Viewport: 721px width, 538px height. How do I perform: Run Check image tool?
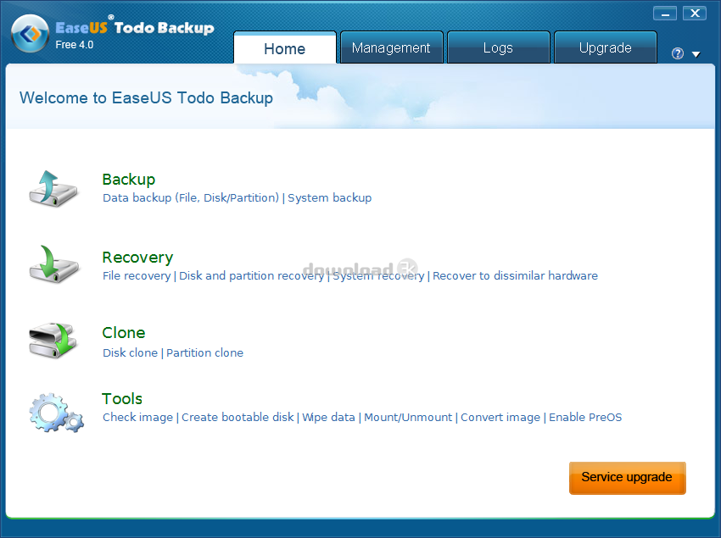tap(138, 417)
